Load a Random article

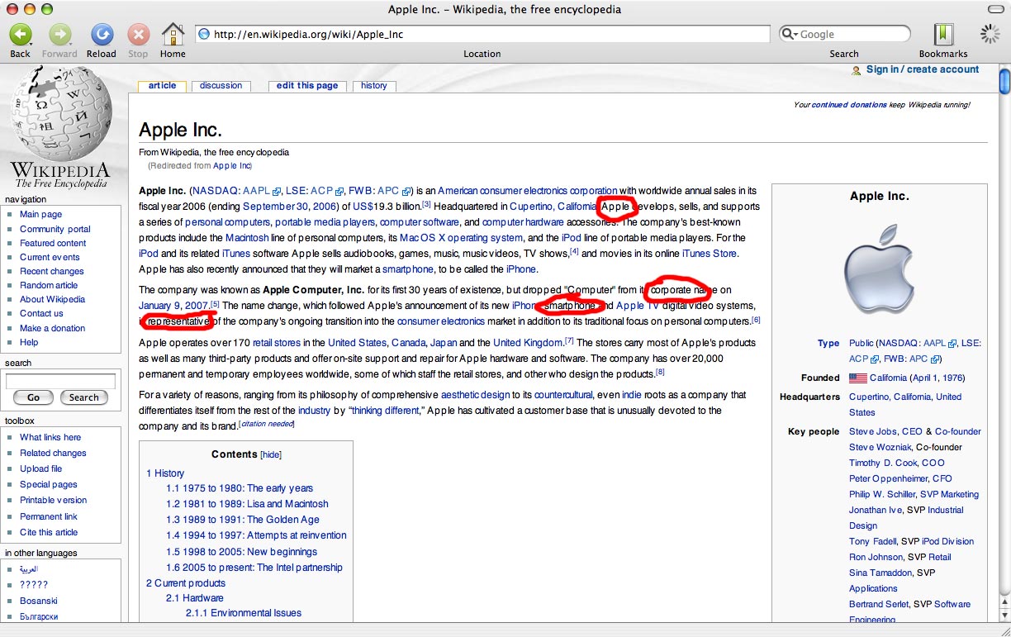(49, 285)
